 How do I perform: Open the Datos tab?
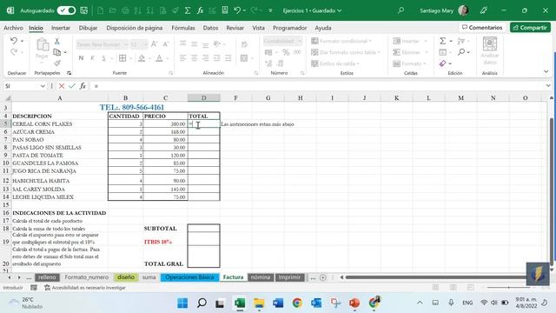[210, 28]
